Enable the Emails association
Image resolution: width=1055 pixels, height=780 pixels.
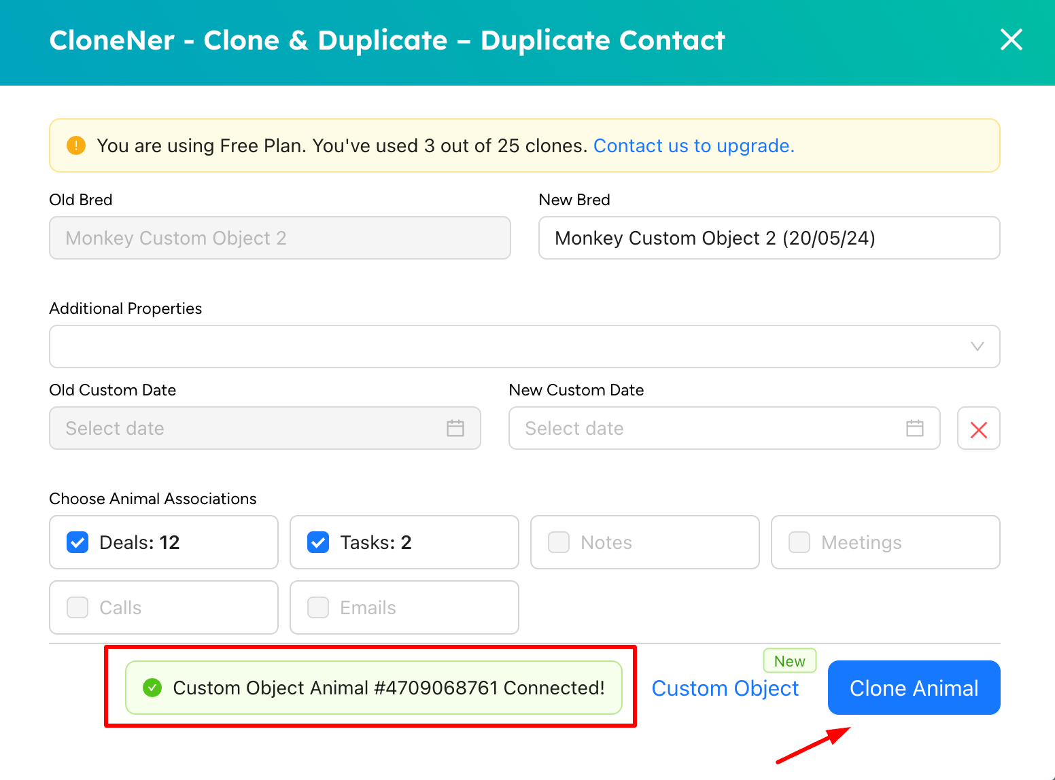point(317,607)
